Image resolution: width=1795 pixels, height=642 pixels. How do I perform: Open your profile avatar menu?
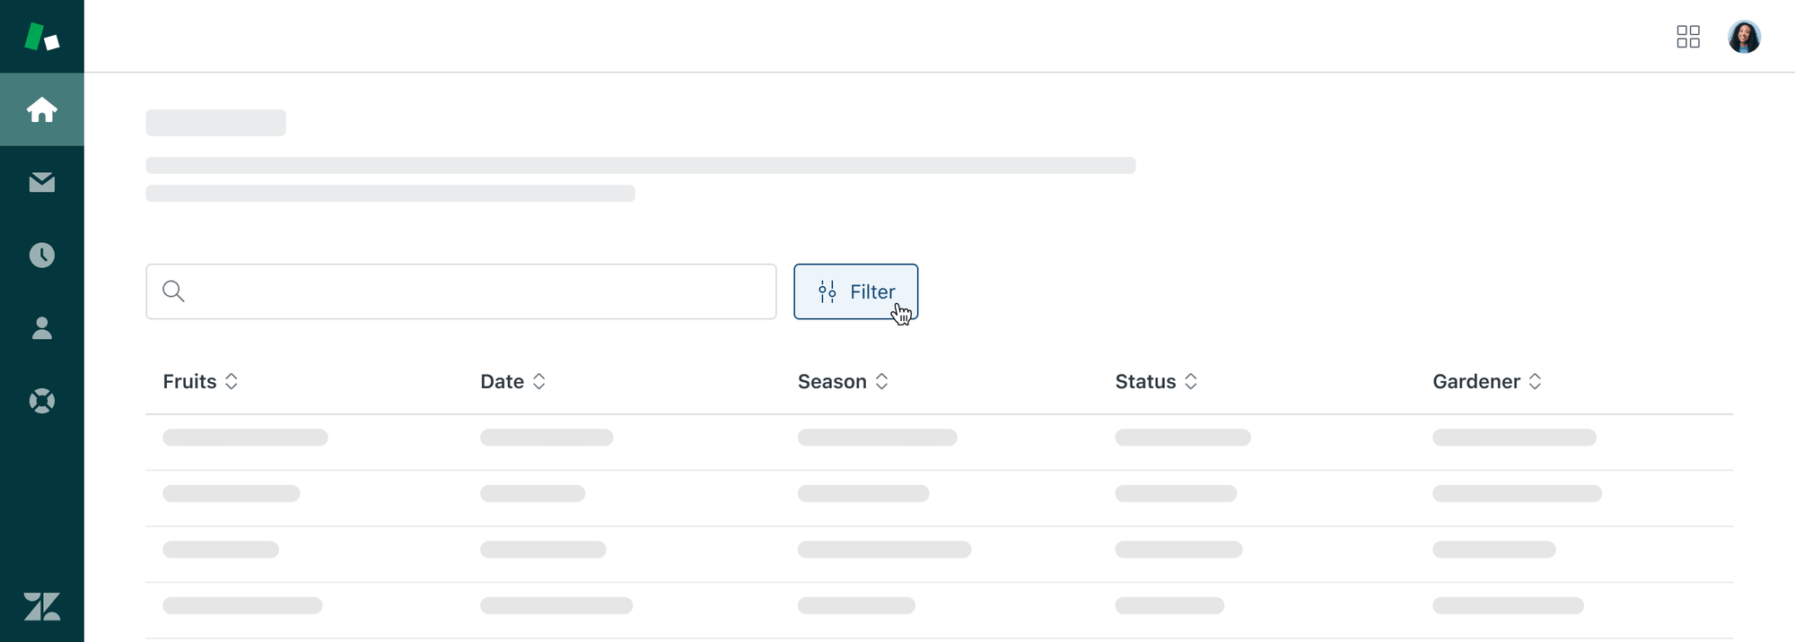1744,37
